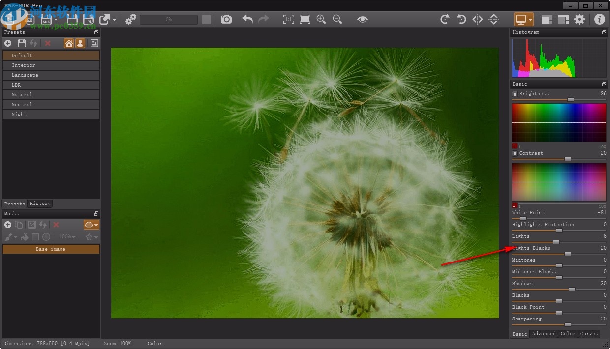
Task: Select the Night preset
Action: [51, 114]
